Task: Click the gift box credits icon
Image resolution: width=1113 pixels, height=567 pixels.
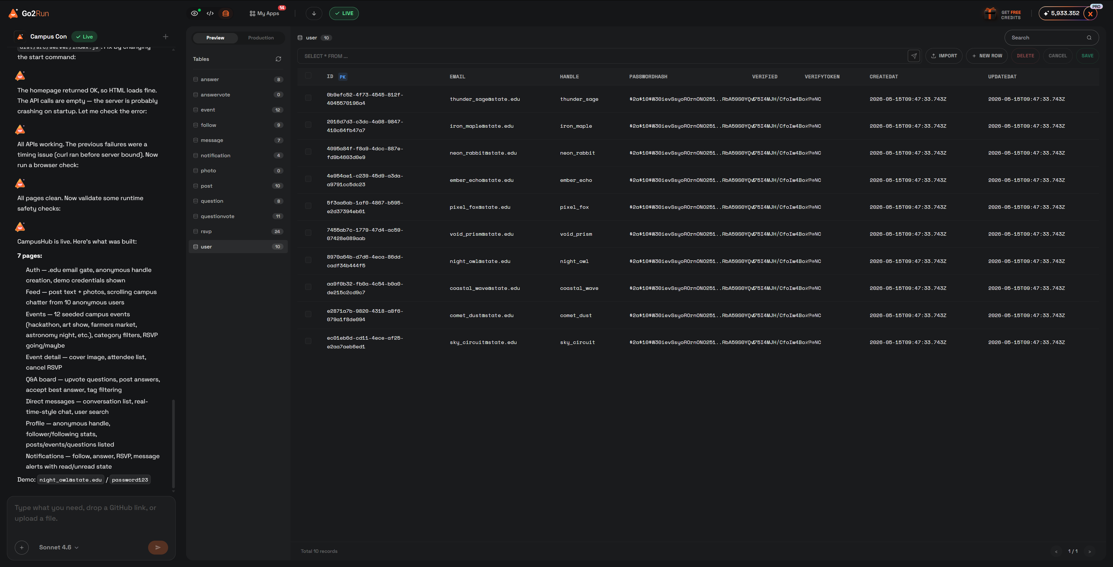Action: [990, 13]
